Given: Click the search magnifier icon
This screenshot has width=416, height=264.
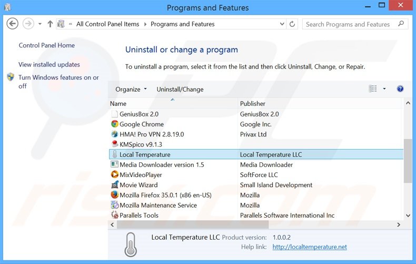Looking at the screenshot, I should tap(401, 24).
